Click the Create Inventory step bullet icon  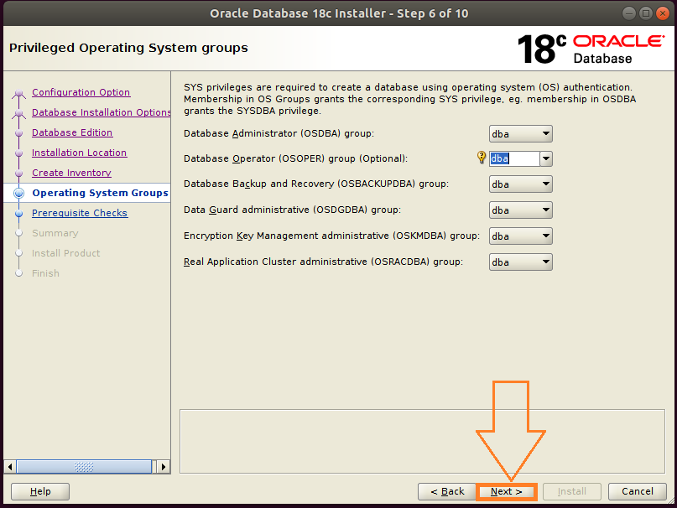point(18,173)
